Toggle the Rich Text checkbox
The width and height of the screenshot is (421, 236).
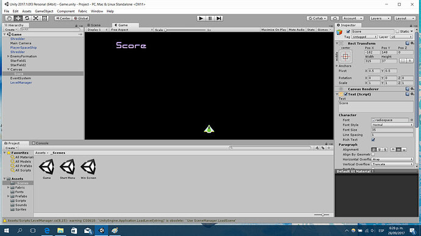pyautogui.click(x=373, y=140)
